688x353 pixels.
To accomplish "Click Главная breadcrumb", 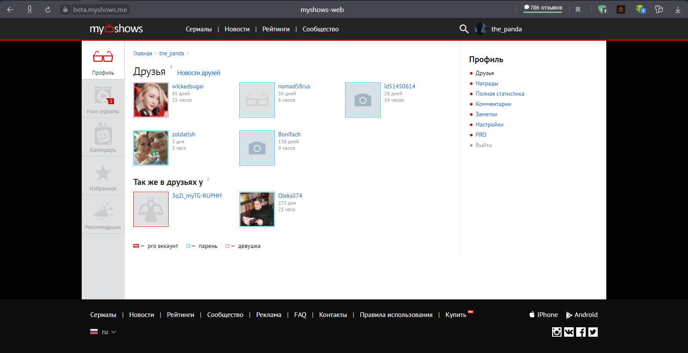I will click(x=143, y=54).
